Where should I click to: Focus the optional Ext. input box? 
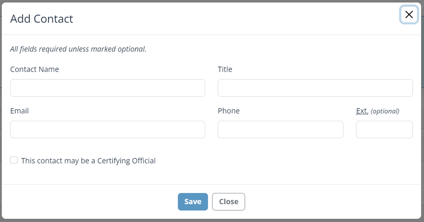point(384,129)
